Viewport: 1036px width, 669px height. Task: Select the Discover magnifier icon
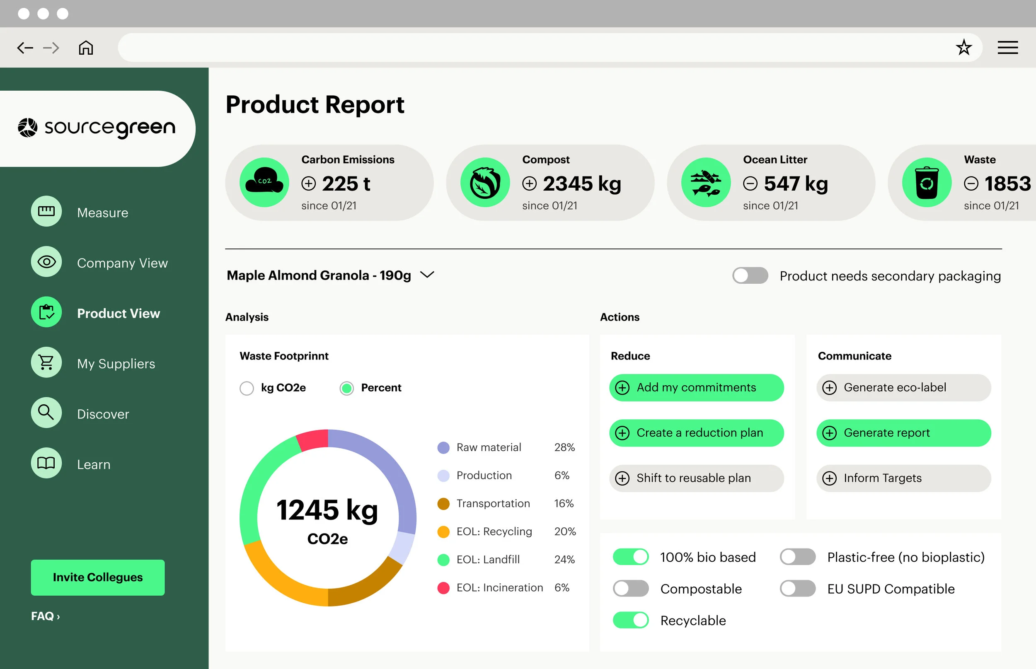pyautogui.click(x=46, y=413)
